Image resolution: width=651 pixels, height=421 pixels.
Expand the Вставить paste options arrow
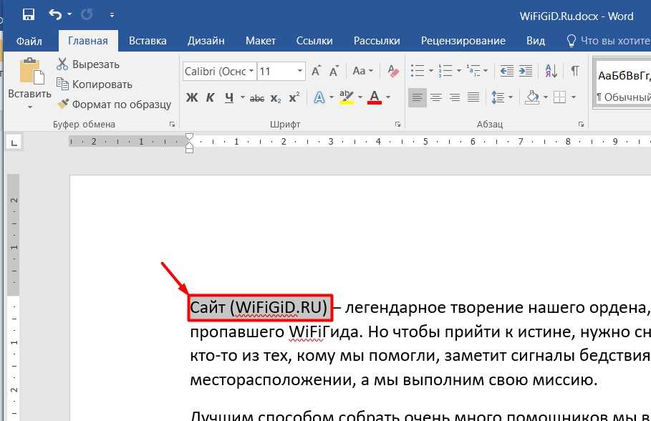(x=29, y=107)
